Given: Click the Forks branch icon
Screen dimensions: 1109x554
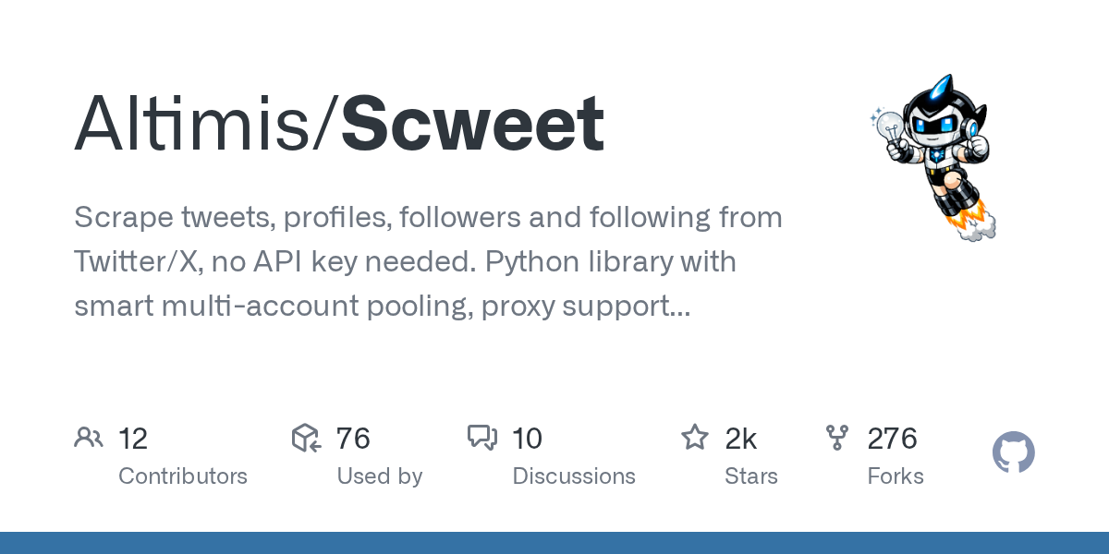Looking at the screenshot, I should point(836,438).
